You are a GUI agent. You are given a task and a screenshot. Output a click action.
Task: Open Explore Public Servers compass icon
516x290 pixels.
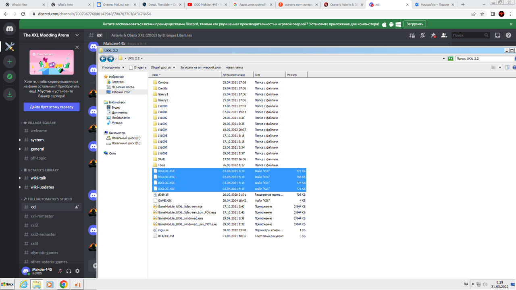pyautogui.click(x=10, y=76)
